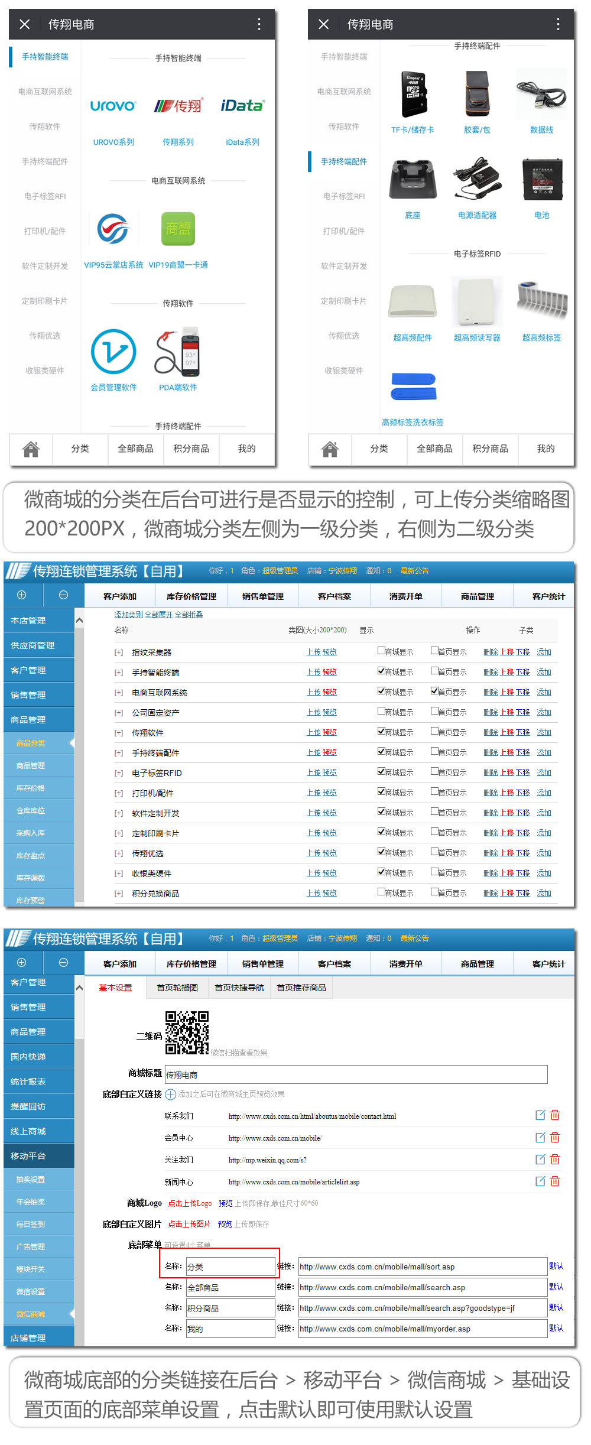This screenshot has width=591, height=1445.
Task: Click the plus circle icon on the 商品分类 page
Action: pos(21,595)
